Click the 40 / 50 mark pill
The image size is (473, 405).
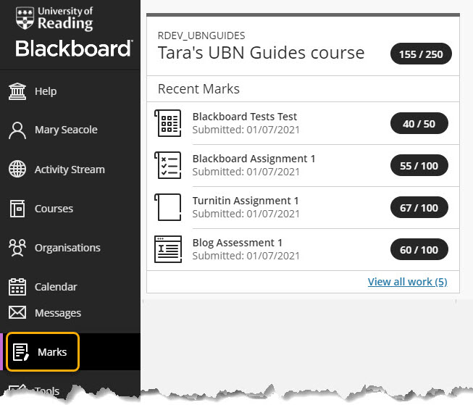tap(419, 123)
